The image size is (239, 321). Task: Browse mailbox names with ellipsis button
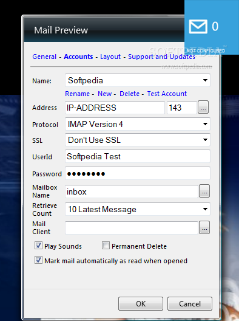pos(204,191)
